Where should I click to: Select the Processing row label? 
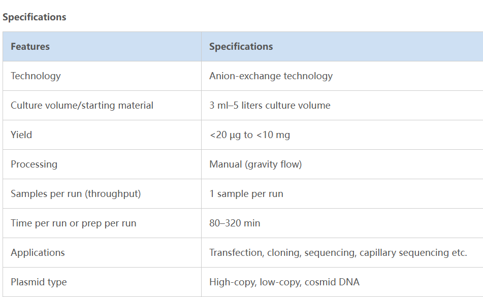(34, 164)
